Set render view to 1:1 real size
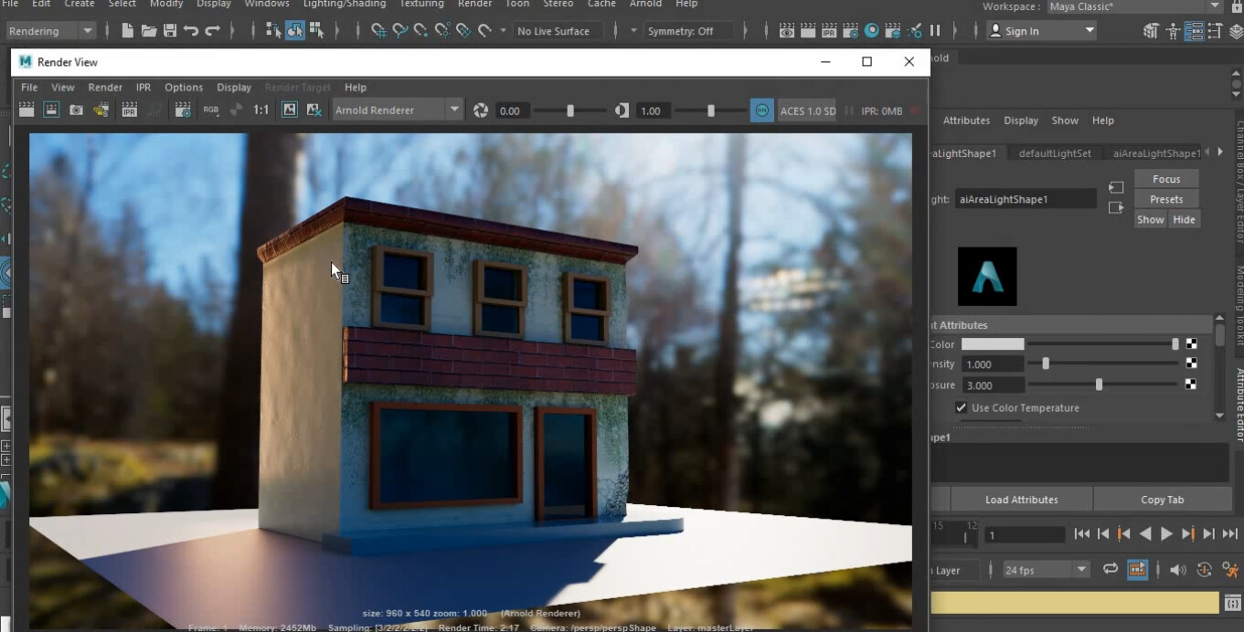Viewport: 1244px width, 632px height. pos(261,111)
